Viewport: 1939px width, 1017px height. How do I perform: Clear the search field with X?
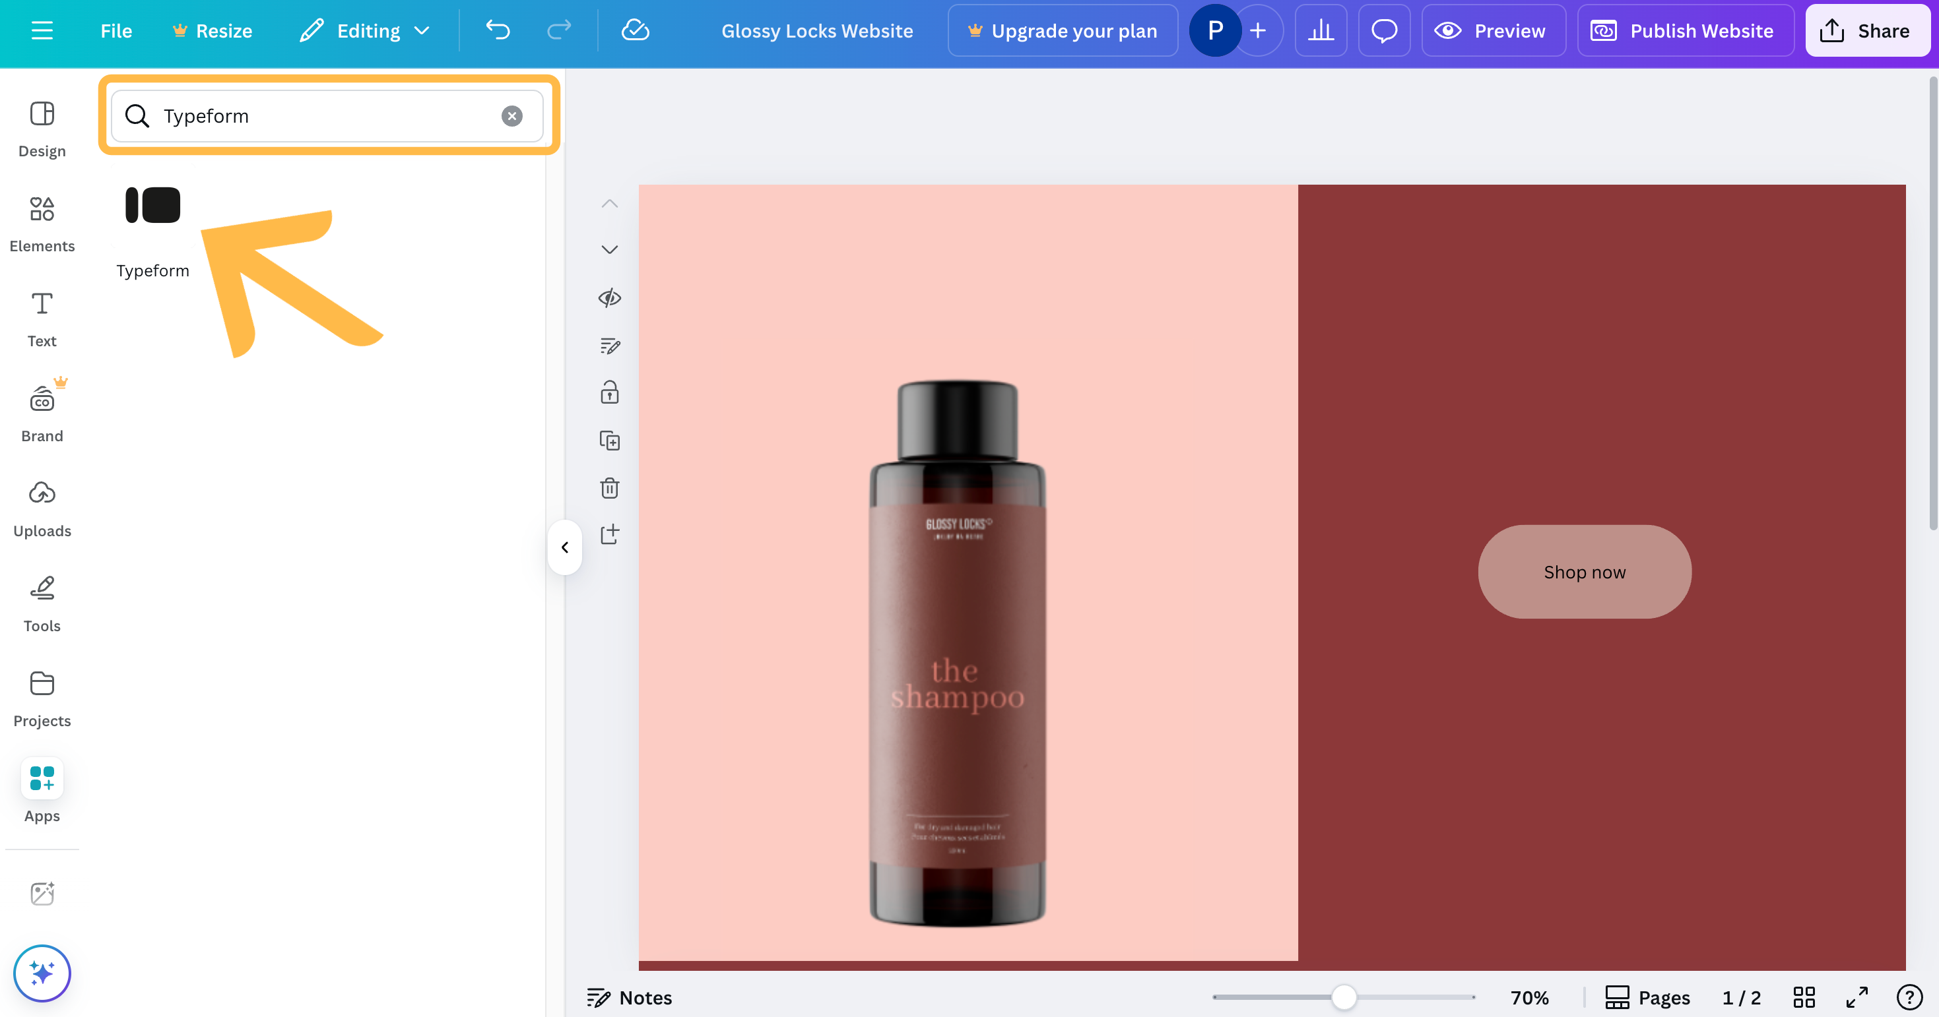512,116
